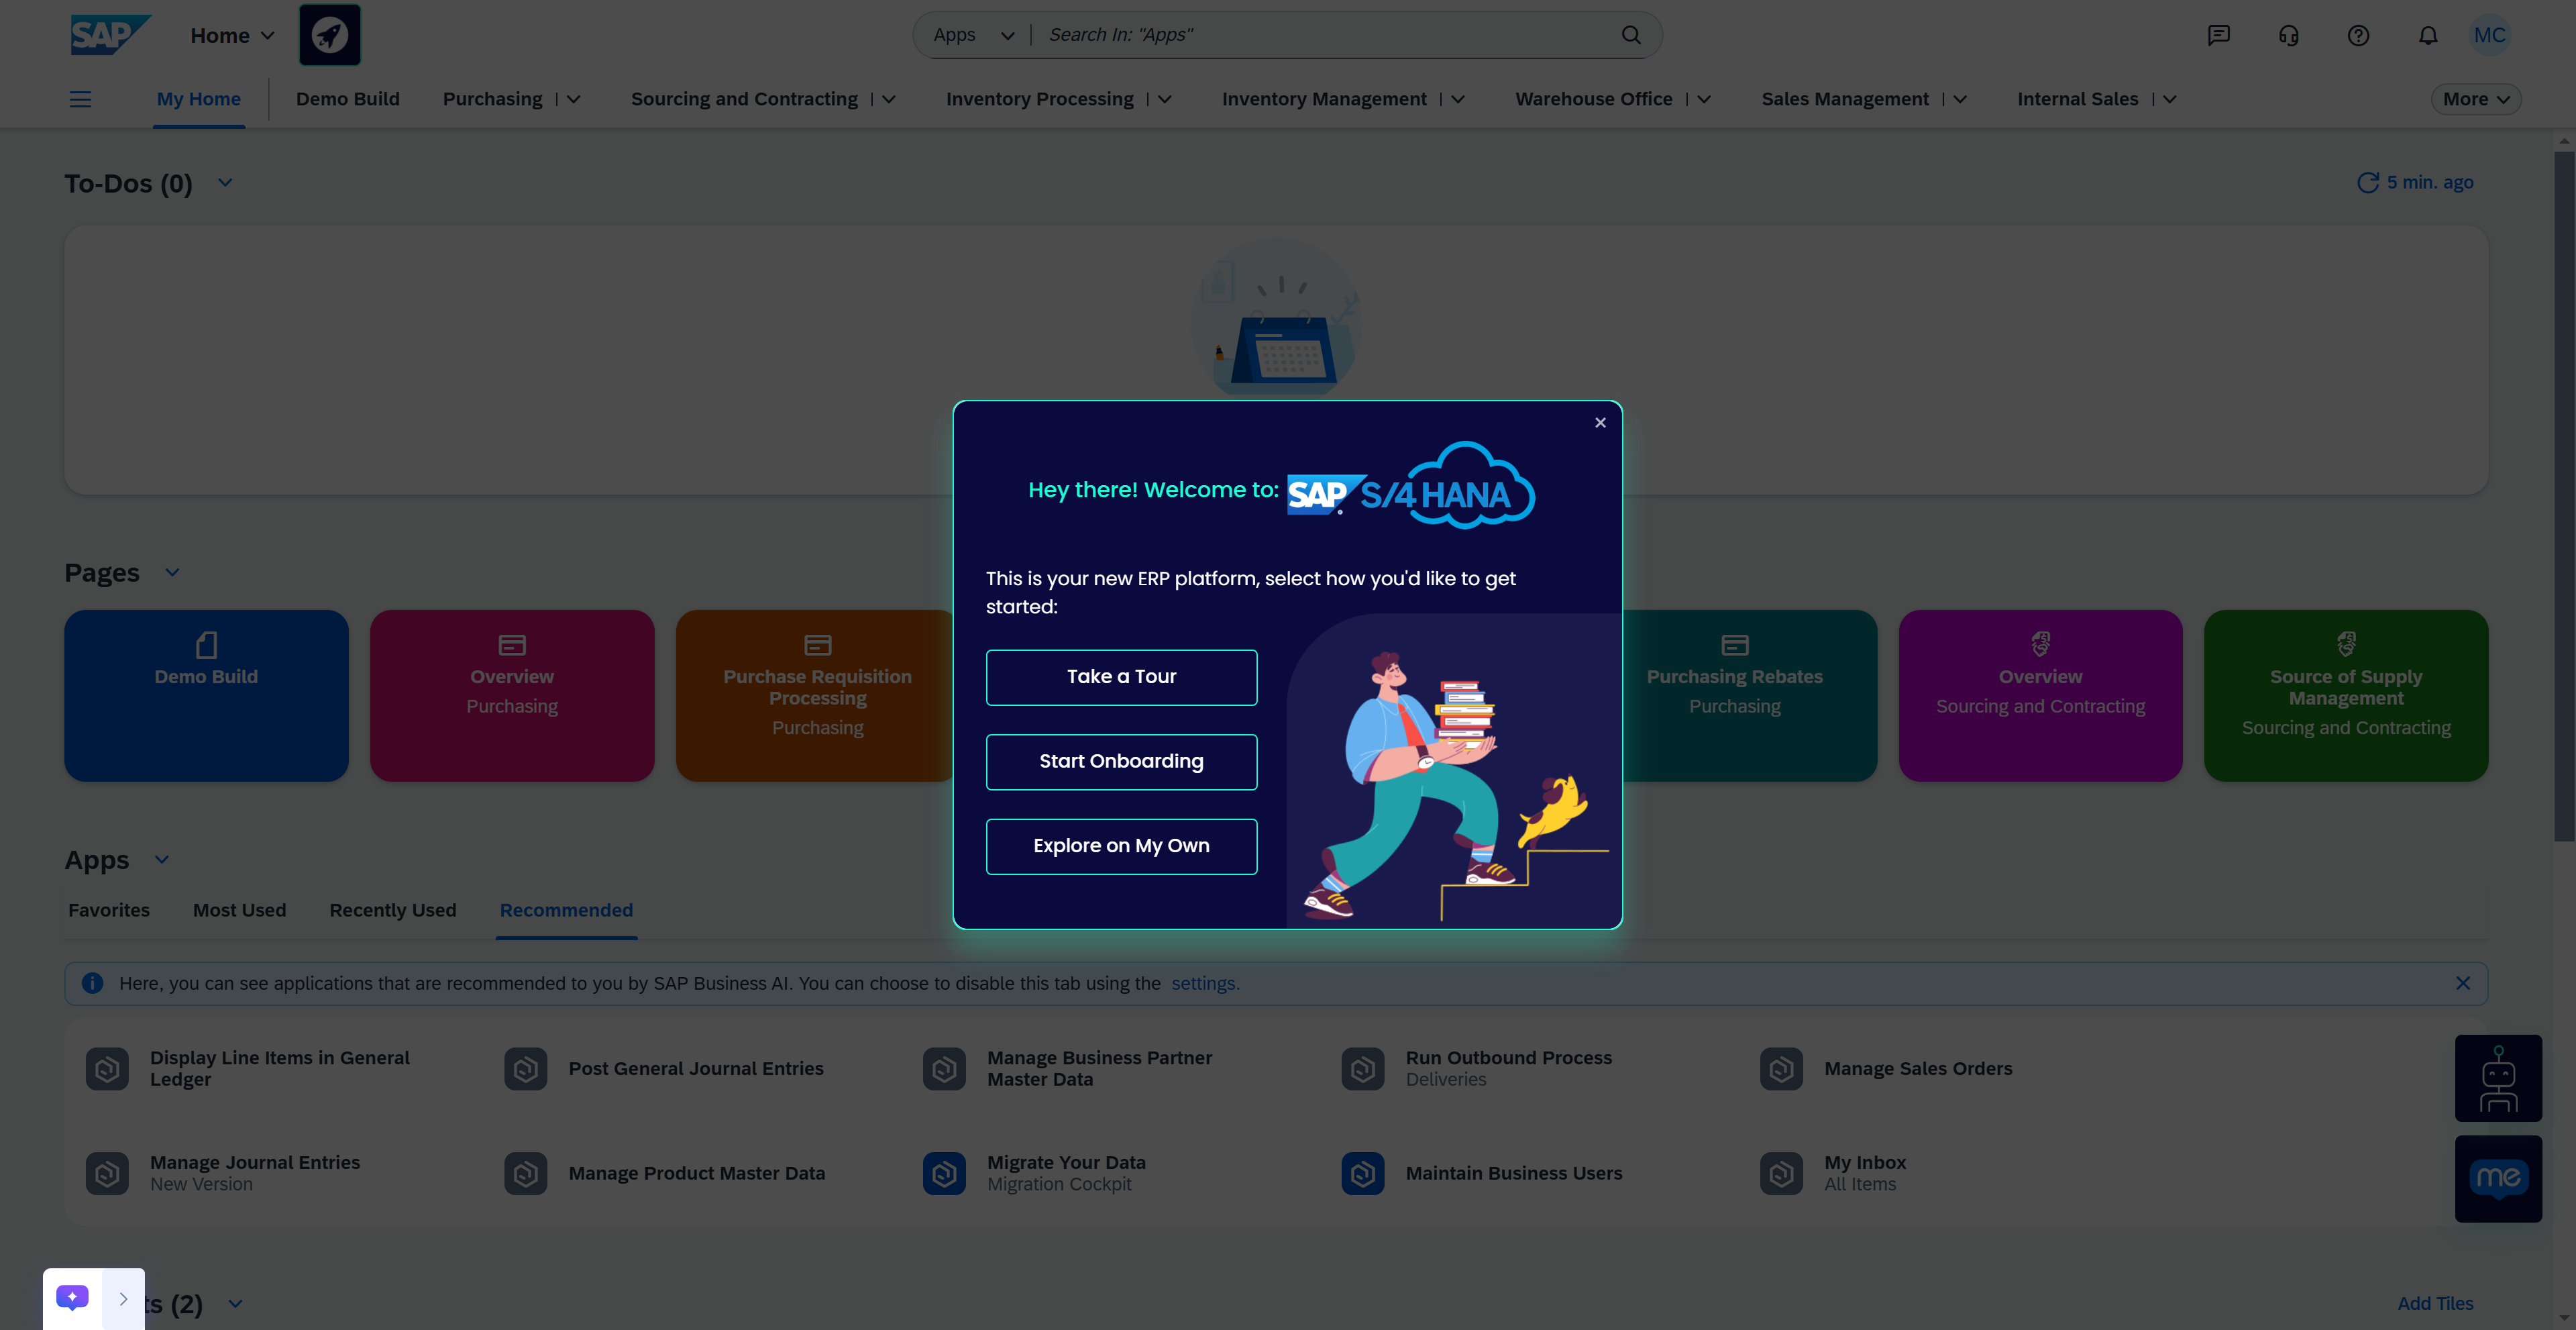Click Explore on My Own button

pos(1121,846)
